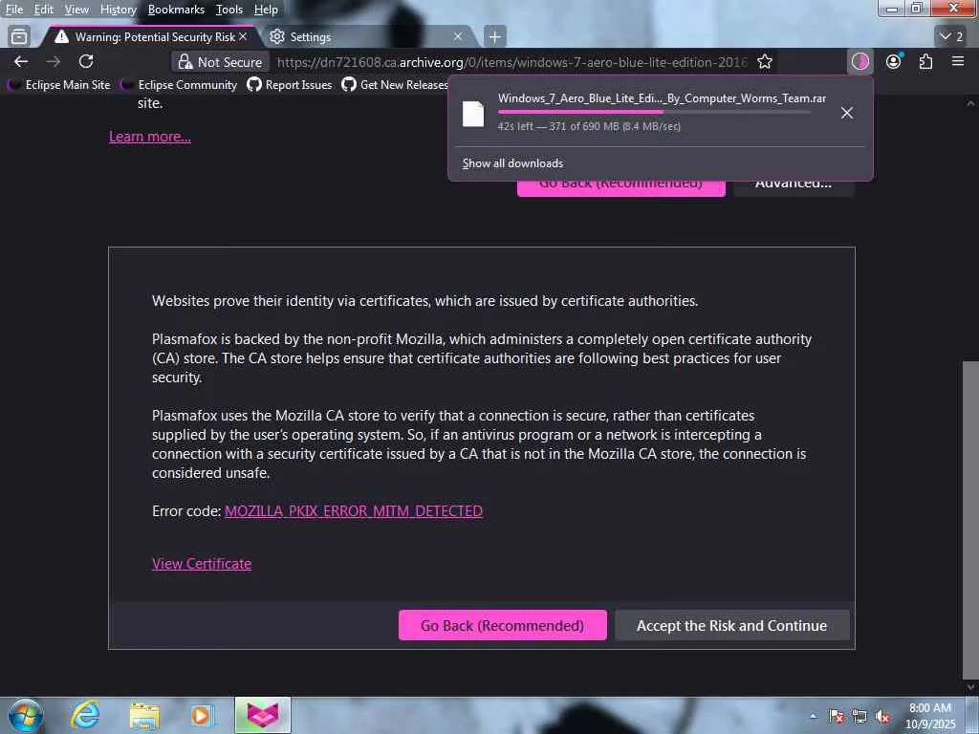Viewport: 979px width, 734px height.
Task: Open the extensions puzzle icon
Action: coord(925,62)
